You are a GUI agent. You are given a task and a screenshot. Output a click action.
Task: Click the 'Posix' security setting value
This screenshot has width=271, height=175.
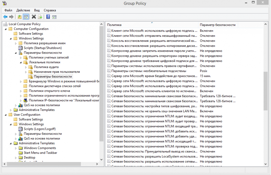(x=204, y=71)
